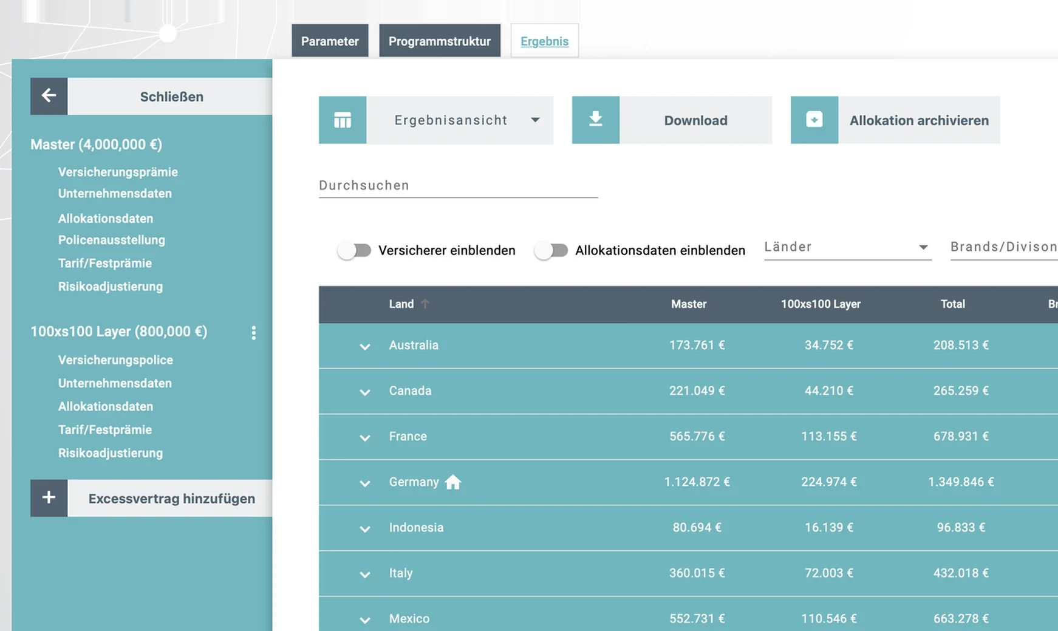Click the 100xs100 Layer column header
The image size is (1058, 631).
[x=821, y=304]
